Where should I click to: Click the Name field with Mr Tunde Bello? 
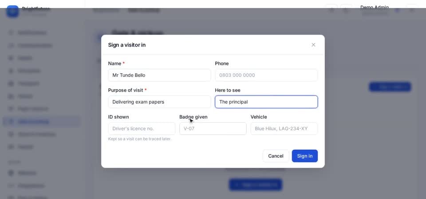(x=159, y=75)
